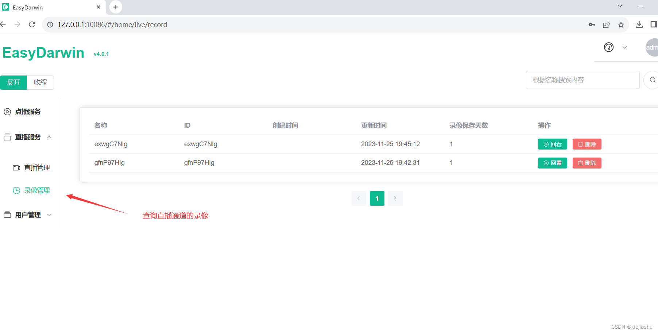The image size is (658, 333).
Task: Expand the 用户管理 section chevron
Action: point(49,214)
